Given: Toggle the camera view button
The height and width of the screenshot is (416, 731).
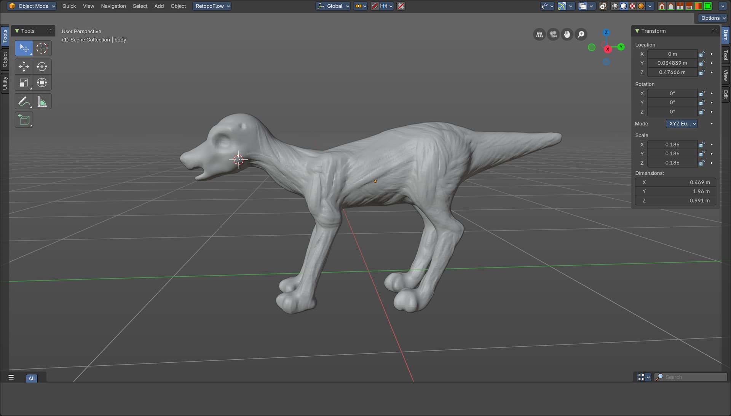Looking at the screenshot, I should pyautogui.click(x=553, y=35).
